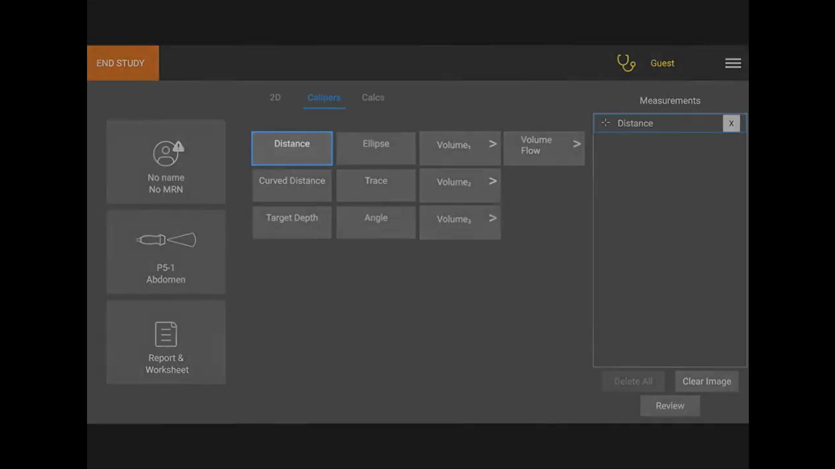Switch to the 2D tab
The width and height of the screenshot is (835, 469).
point(275,97)
